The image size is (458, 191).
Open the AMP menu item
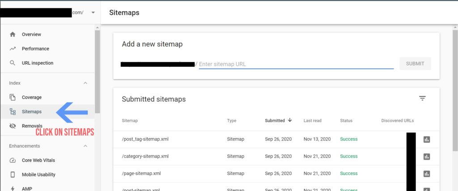[x=27, y=188]
